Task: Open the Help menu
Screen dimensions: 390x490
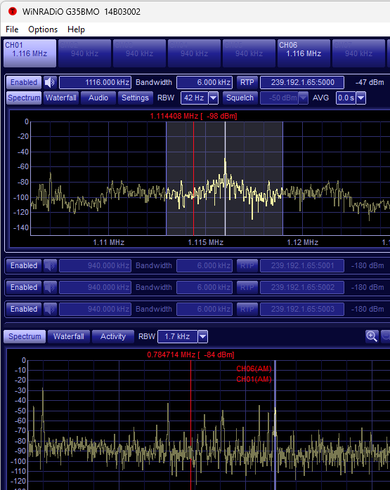Action: 76,29
